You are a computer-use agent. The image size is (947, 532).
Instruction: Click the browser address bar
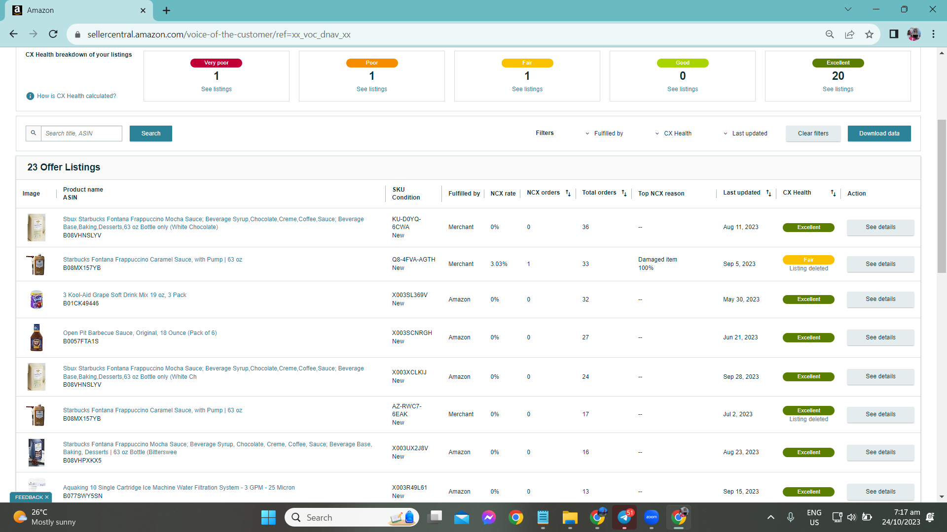coord(444,34)
